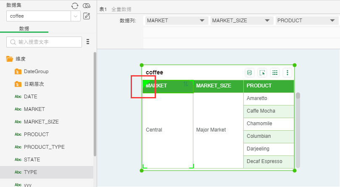Expand the PRODUCT data column dropdown
Image resolution: width=340 pixels, height=187 pixels.
pyautogui.click(x=332, y=20)
